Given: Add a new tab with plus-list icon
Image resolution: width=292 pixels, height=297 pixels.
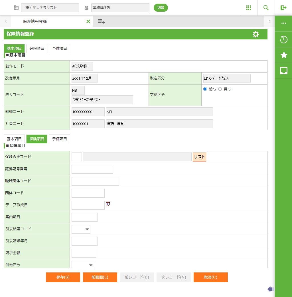Looking at the screenshot, I should (101, 21).
